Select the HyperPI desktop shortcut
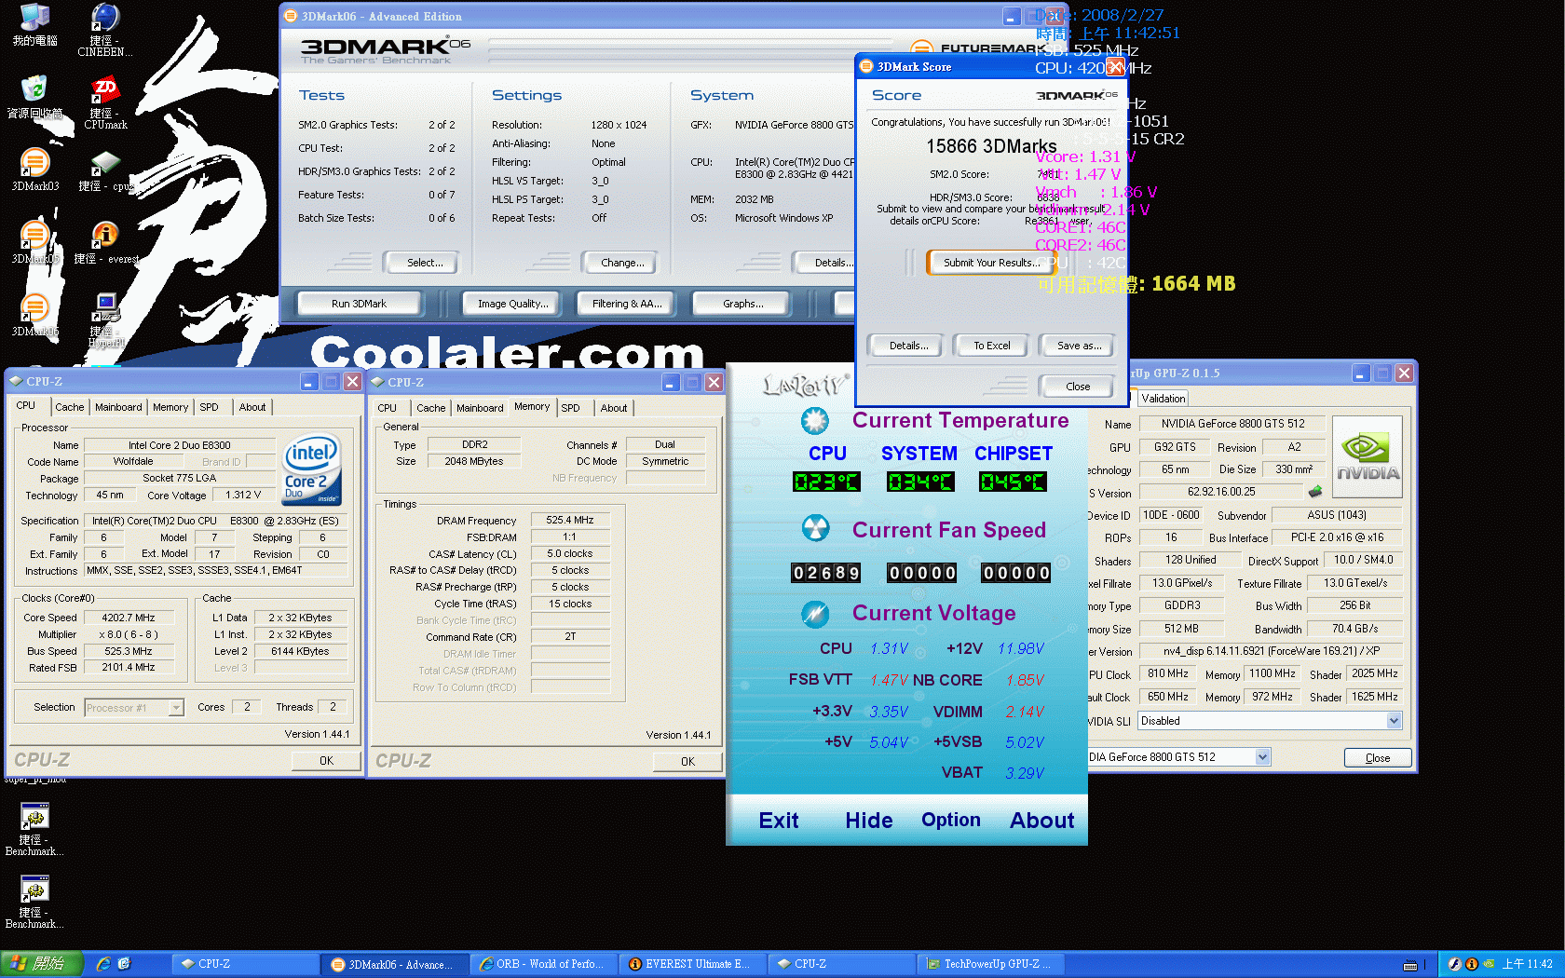Image resolution: width=1565 pixels, height=978 pixels. click(105, 320)
